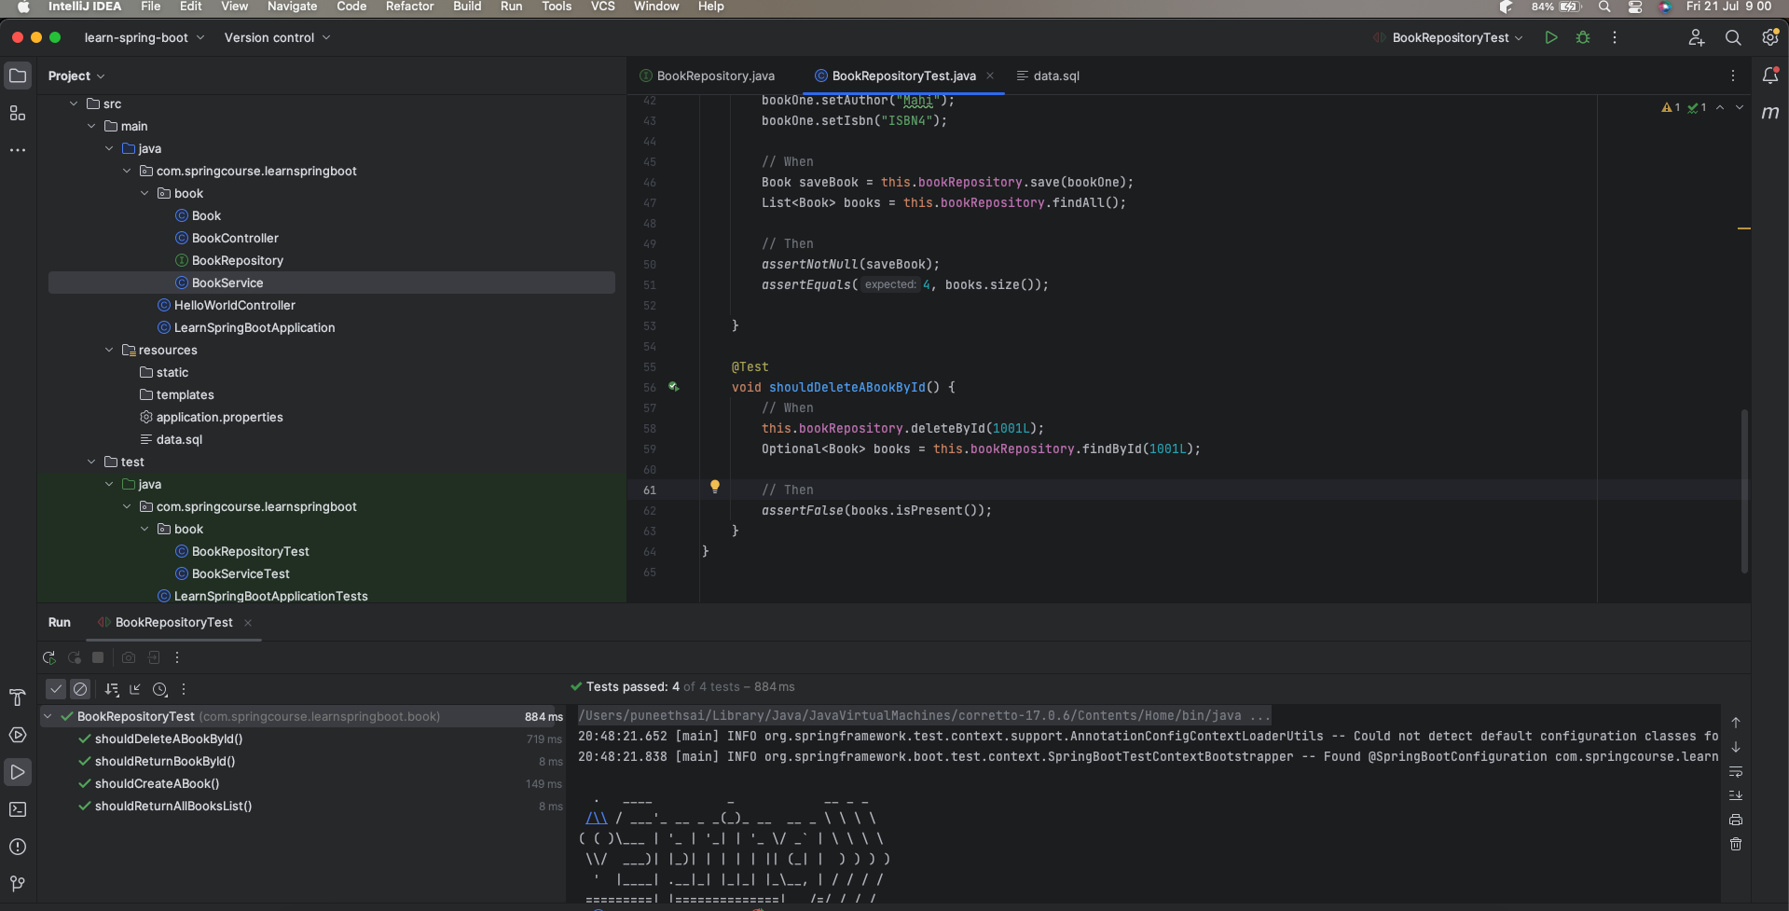1789x911 pixels.
Task: Toggle the Run tool window button
Action: [18, 772]
